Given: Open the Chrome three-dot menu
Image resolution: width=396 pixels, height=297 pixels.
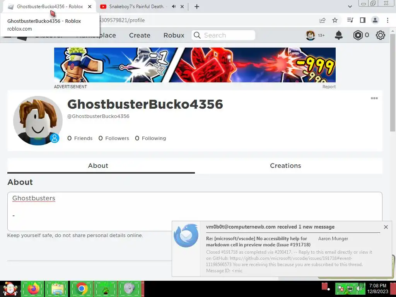Looking at the screenshot, I should click(387, 20).
